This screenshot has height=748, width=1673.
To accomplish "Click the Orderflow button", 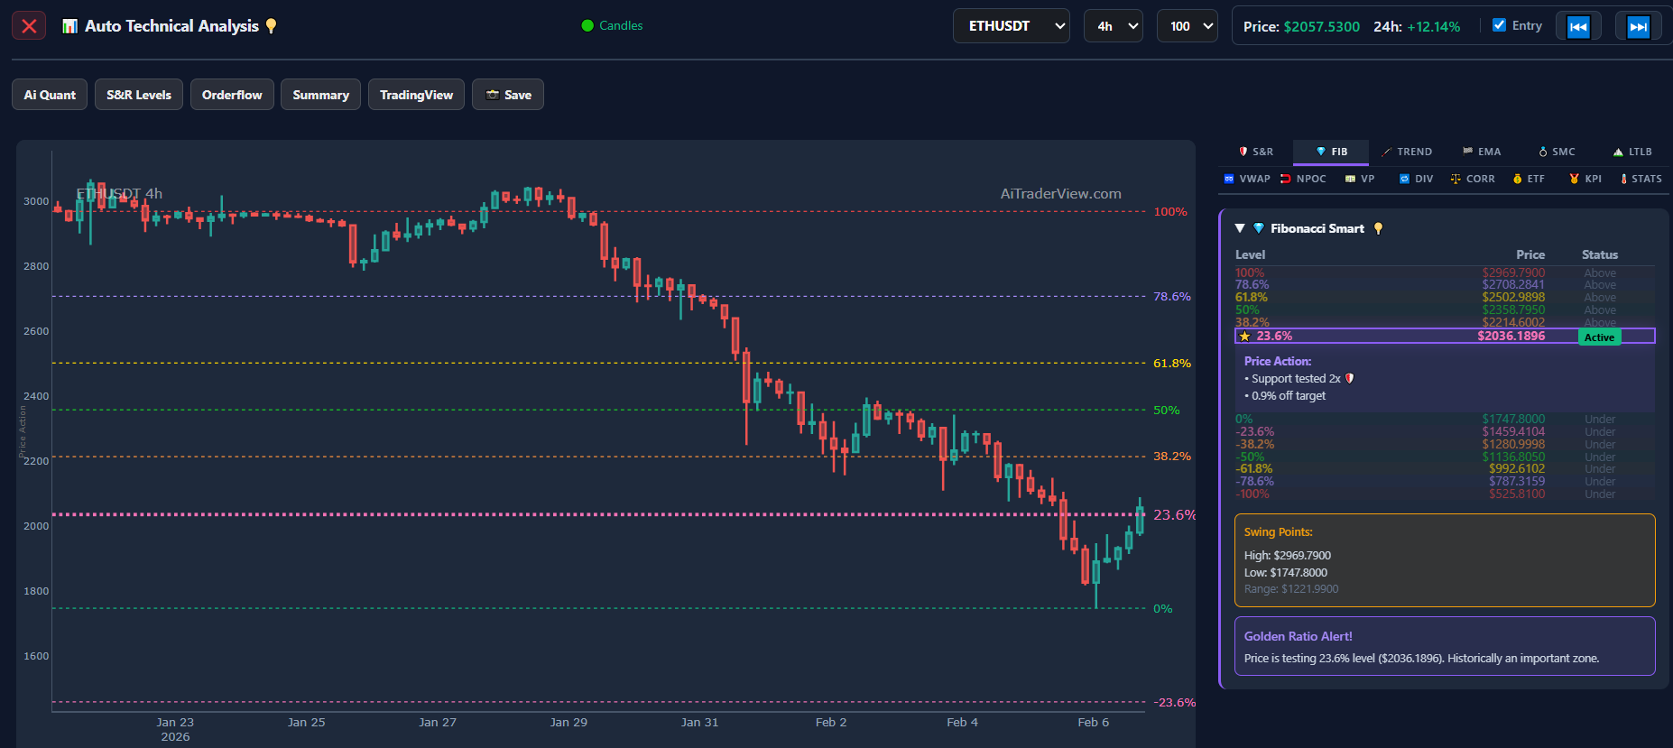I will tap(232, 95).
